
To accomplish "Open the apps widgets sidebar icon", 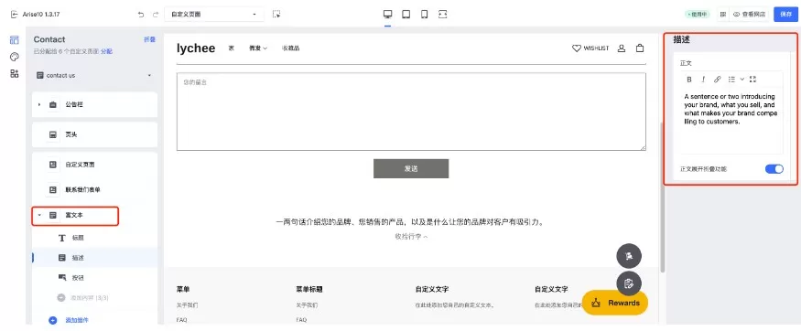I will [x=15, y=73].
